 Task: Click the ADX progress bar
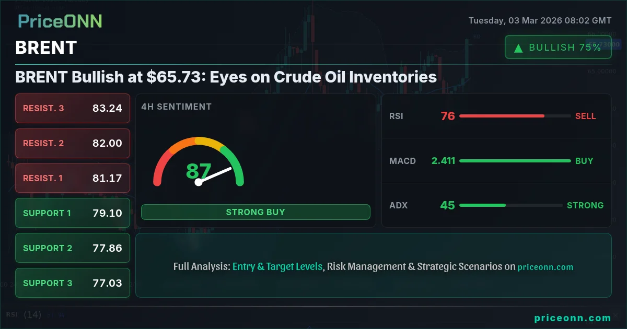(511, 205)
